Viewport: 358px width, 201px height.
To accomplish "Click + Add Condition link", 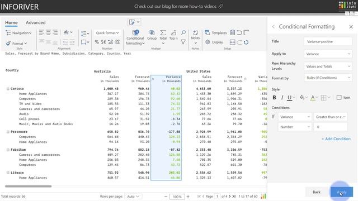I will pyautogui.click(x=336, y=139).
